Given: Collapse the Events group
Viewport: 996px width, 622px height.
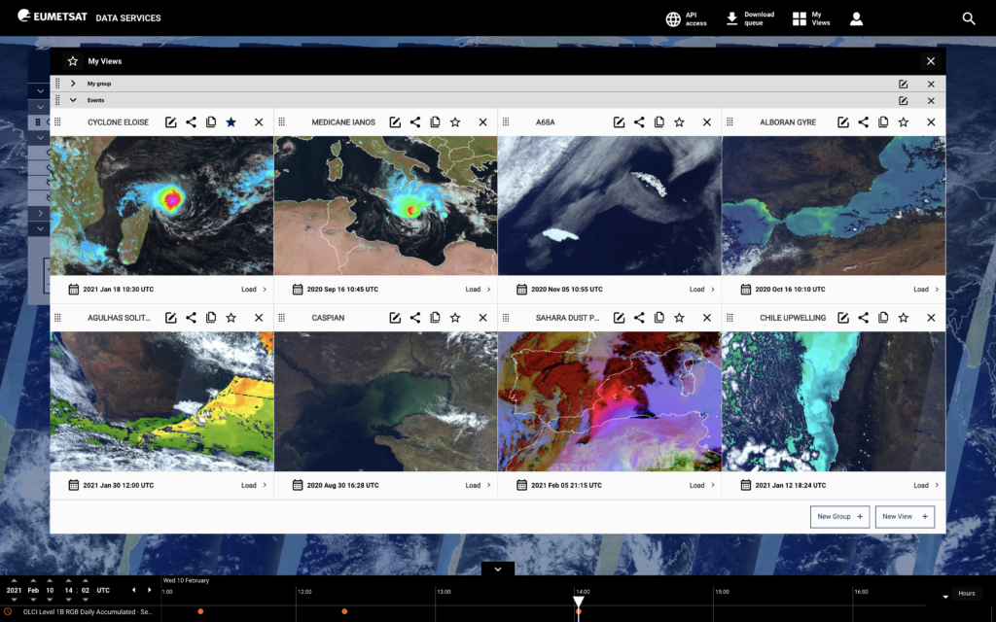Looking at the screenshot, I should tap(73, 100).
